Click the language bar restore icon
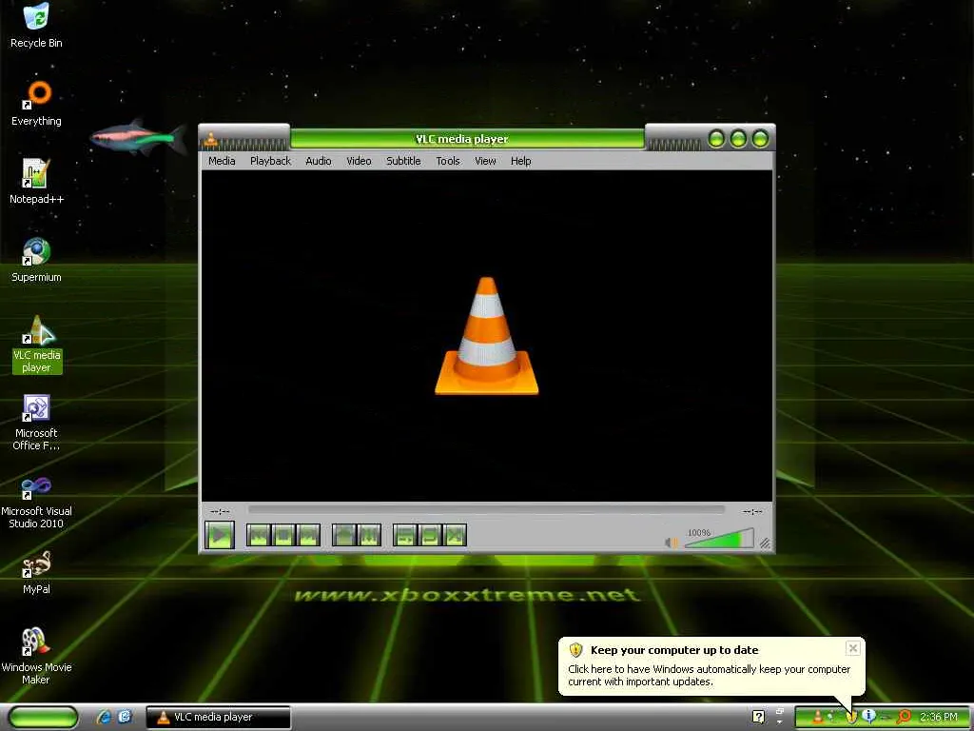 (780, 711)
